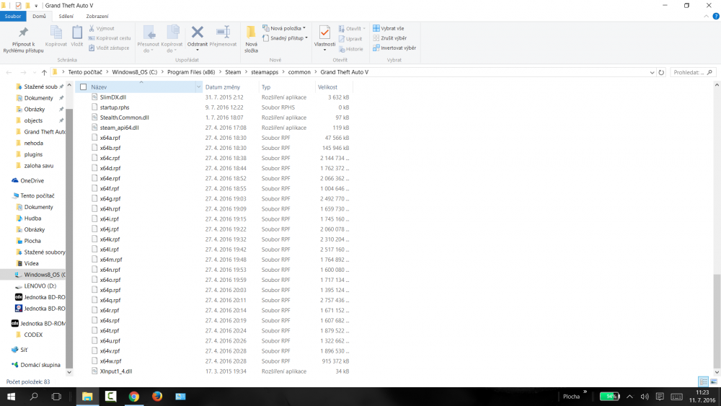Open Firefox from the taskbar
Image resolution: width=721 pixels, height=406 pixels.
pyautogui.click(x=157, y=397)
